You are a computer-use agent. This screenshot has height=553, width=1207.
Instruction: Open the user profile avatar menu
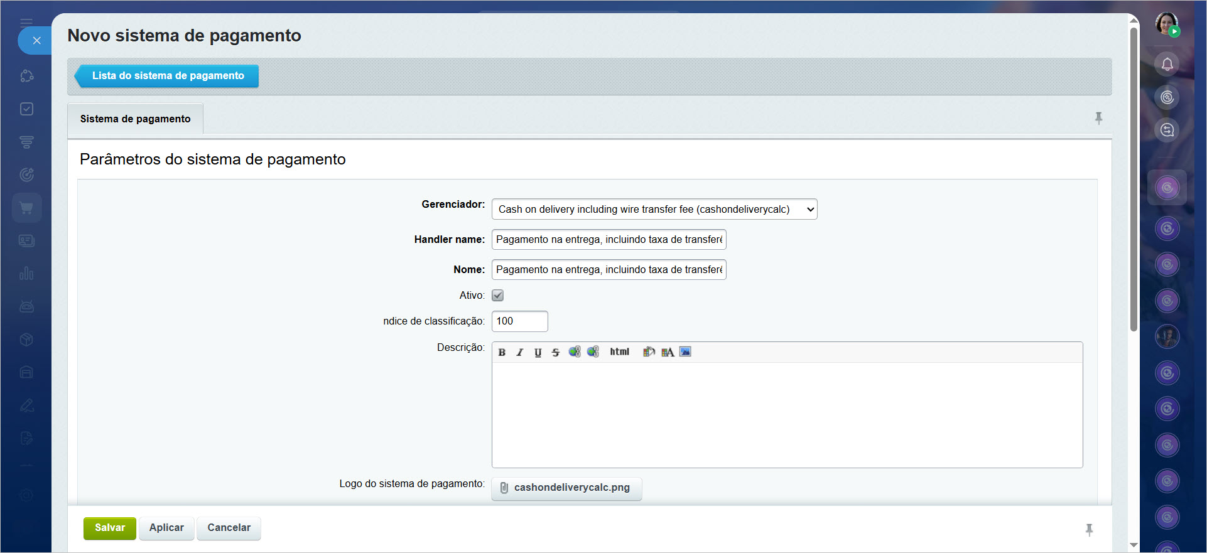tap(1167, 24)
